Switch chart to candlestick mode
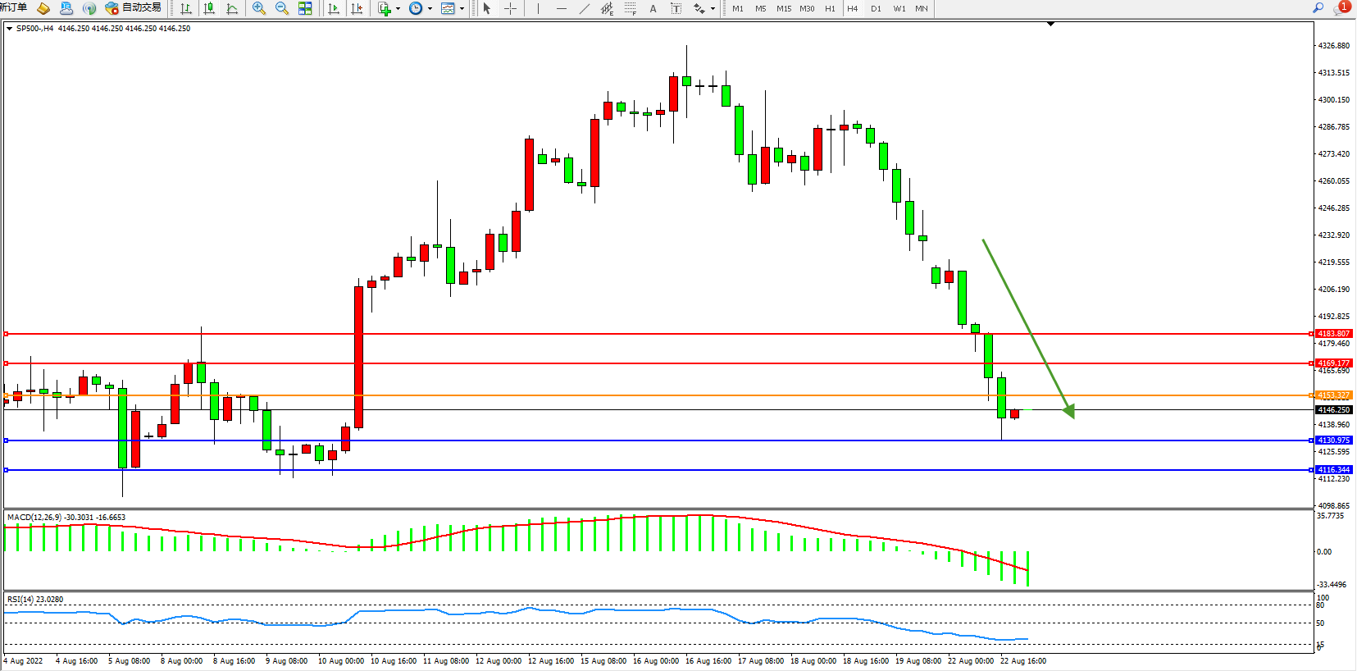This screenshot has height=671, width=1357. (209, 8)
